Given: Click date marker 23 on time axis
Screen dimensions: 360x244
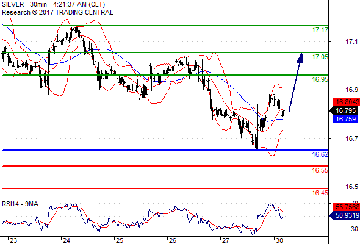Looking at the screenshot, I should [x=13, y=240].
